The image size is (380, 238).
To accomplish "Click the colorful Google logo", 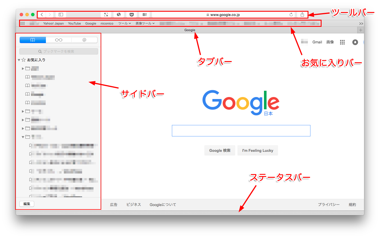I will (x=241, y=103).
